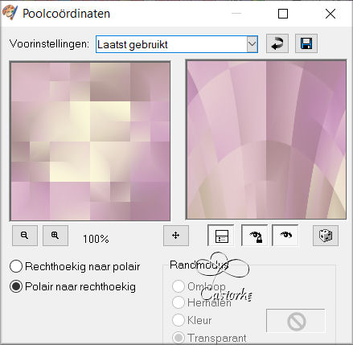
Task: Click the proof eye icon
Action: [x=285, y=236]
